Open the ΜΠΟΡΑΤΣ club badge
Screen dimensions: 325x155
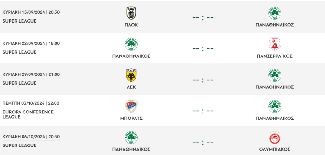coord(131,107)
